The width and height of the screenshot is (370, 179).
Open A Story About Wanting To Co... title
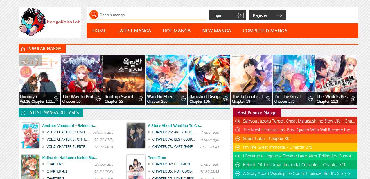click(x=175, y=125)
